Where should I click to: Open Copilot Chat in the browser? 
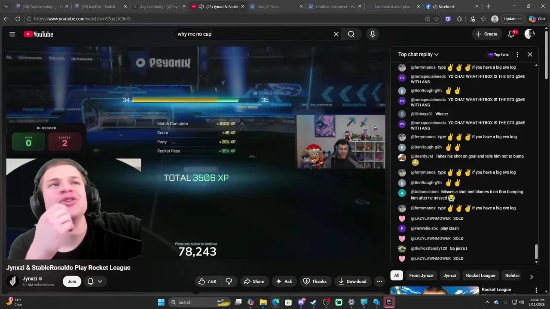coord(537,19)
